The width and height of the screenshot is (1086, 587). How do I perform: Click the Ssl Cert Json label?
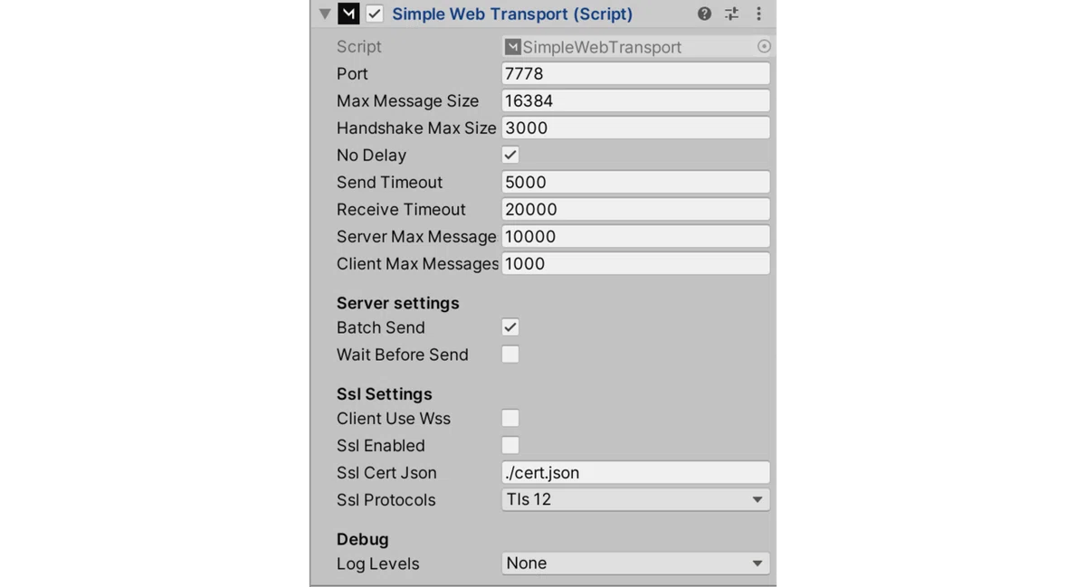click(x=386, y=472)
